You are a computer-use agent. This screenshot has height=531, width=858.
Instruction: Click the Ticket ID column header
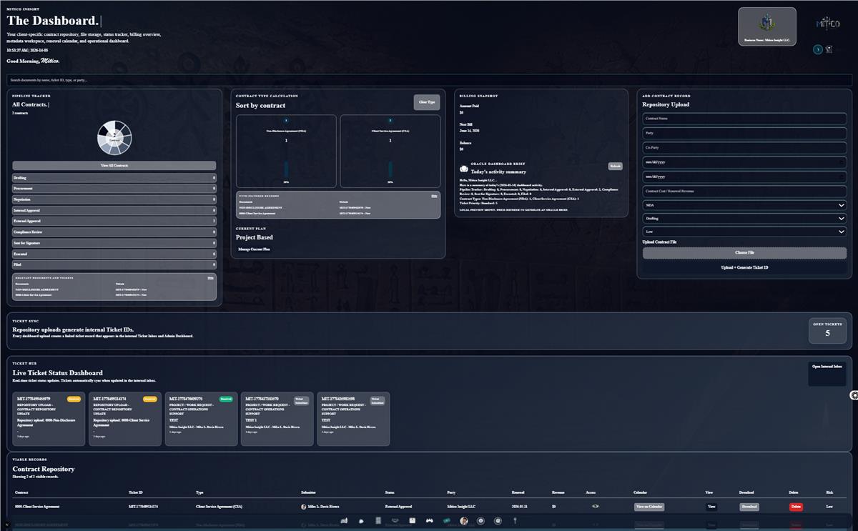(x=135, y=492)
